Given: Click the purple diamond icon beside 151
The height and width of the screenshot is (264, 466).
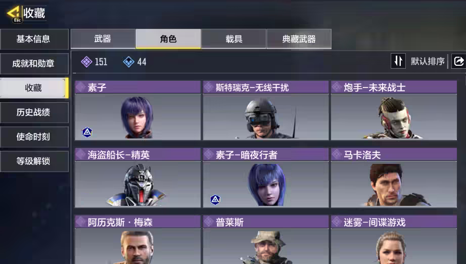Looking at the screenshot, I should (x=86, y=62).
